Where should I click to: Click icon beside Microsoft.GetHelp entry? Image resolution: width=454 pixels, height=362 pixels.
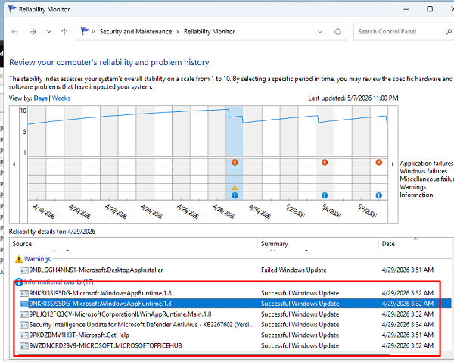click(23, 335)
